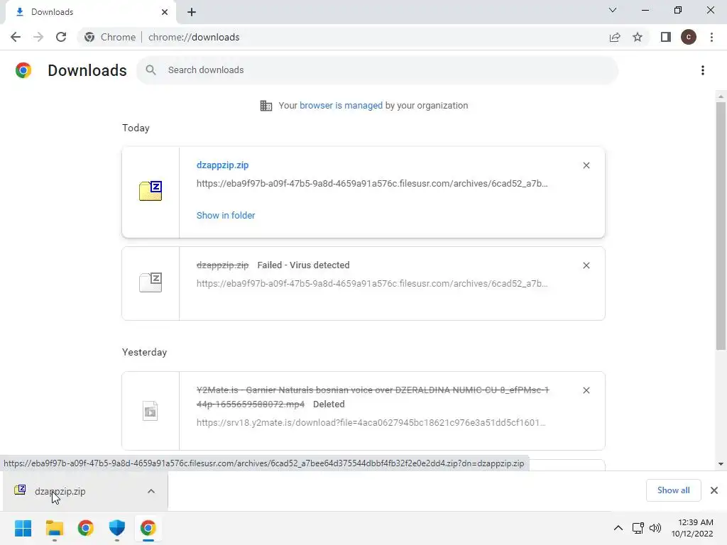
Task: Open a new tab
Action: point(192,12)
